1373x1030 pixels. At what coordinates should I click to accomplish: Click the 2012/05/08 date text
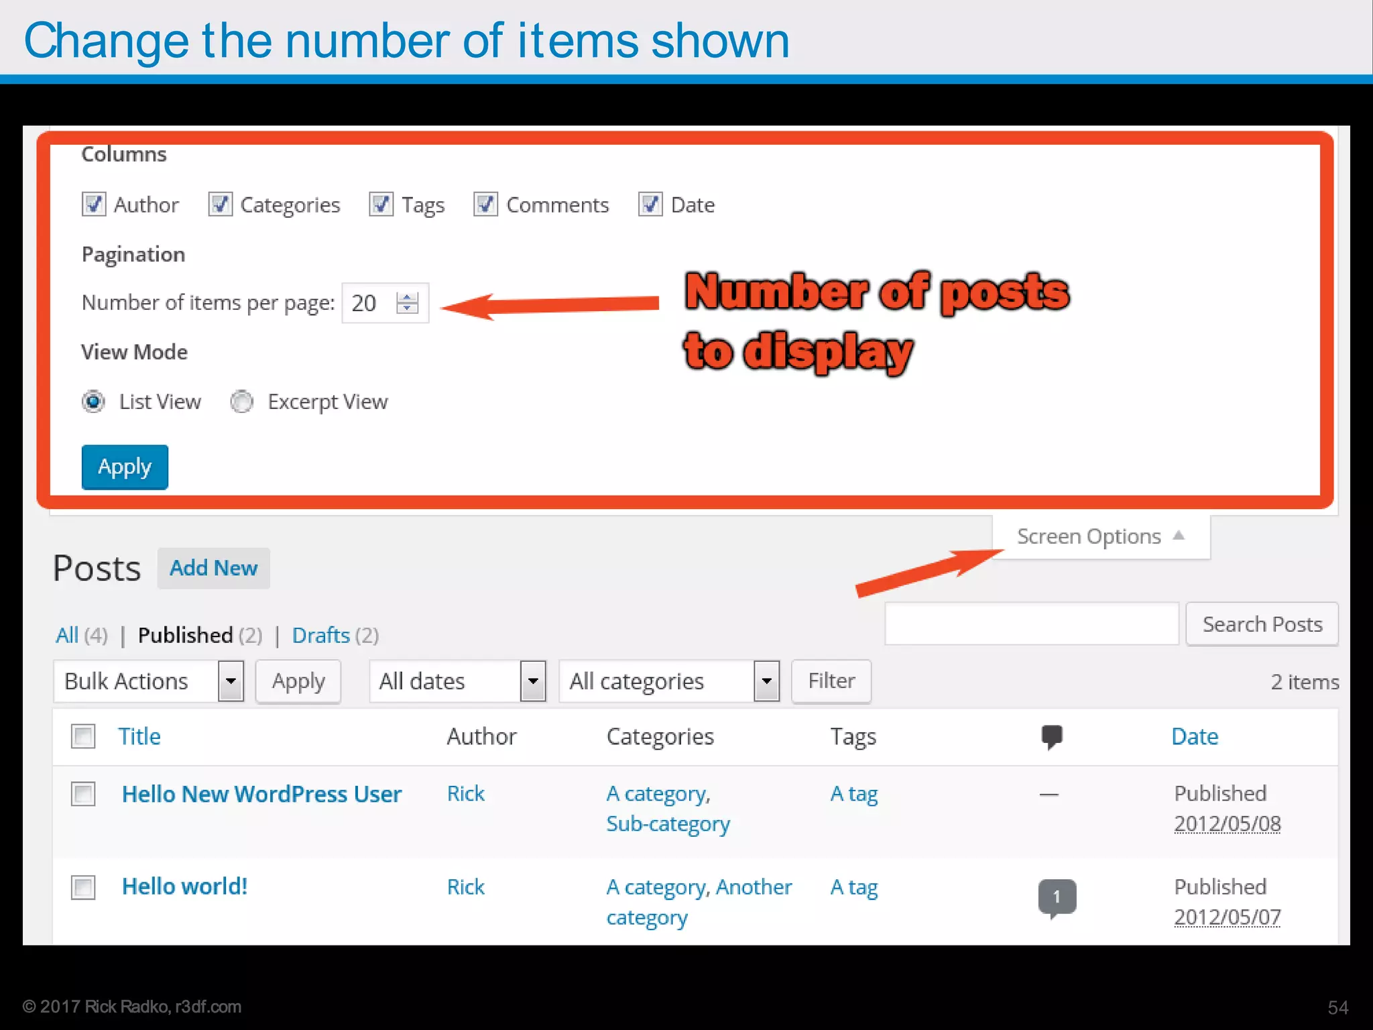(x=1228, y=824)
